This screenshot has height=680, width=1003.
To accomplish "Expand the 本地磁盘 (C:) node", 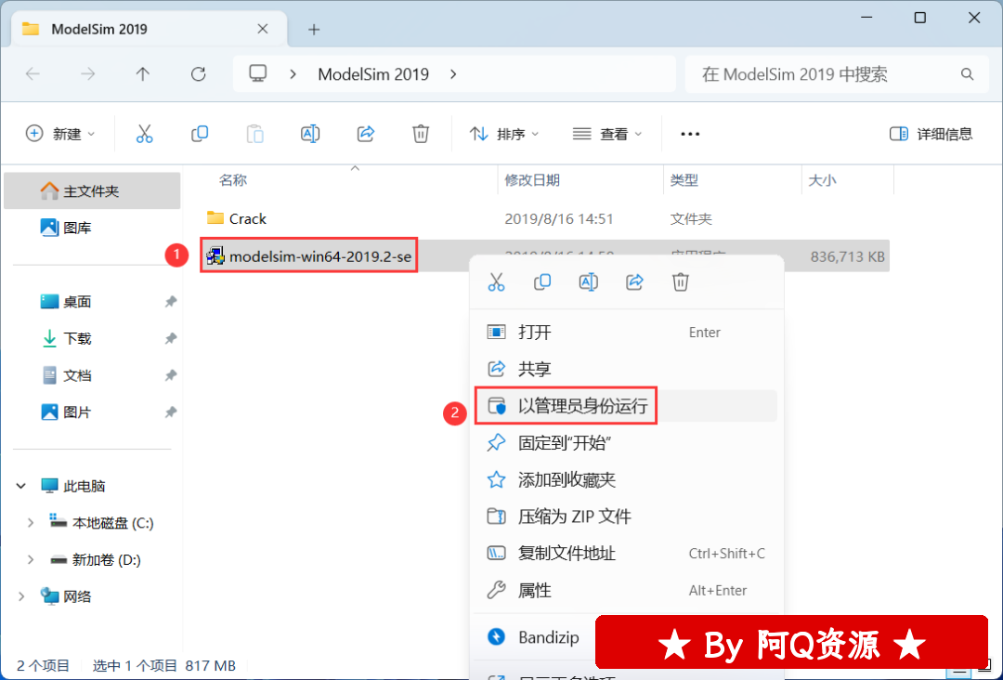I will click(30, 523).
